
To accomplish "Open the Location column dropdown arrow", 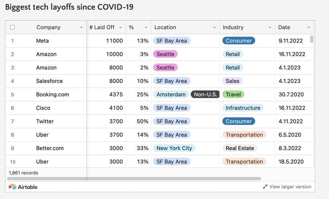I will pyautogui.click(x=214, y=28).
